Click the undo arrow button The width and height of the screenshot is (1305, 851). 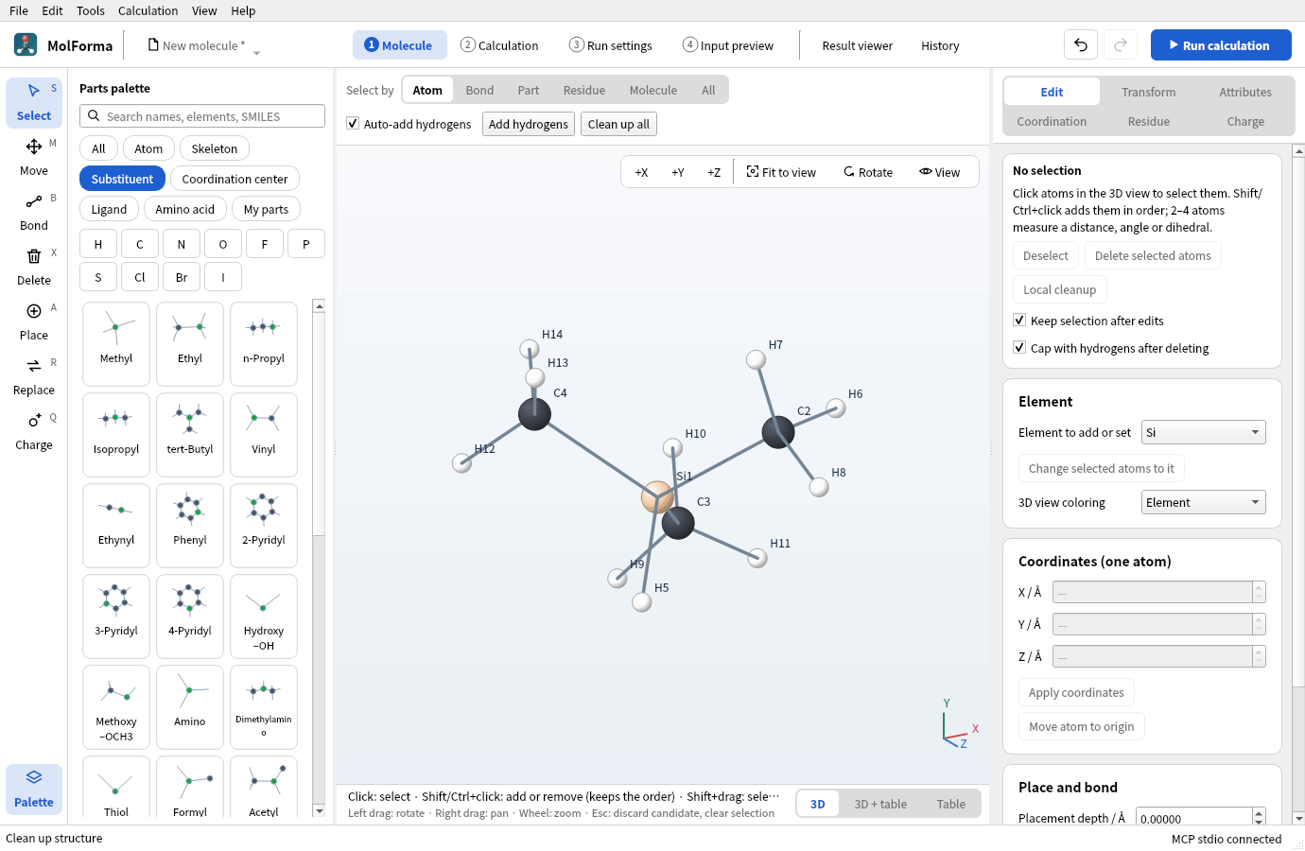coord(1081,45)
